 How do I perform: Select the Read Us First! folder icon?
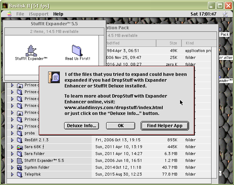(x=77, y=51)
